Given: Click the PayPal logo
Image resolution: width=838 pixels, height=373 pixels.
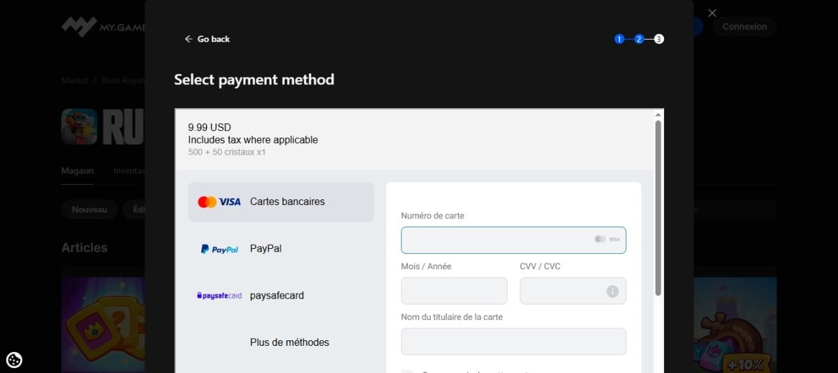Looking at the screenshot, I should click(219, 249).
